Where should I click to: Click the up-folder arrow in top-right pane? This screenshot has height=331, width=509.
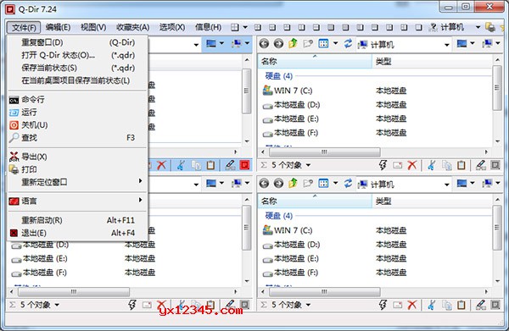(x=293, y=44)
